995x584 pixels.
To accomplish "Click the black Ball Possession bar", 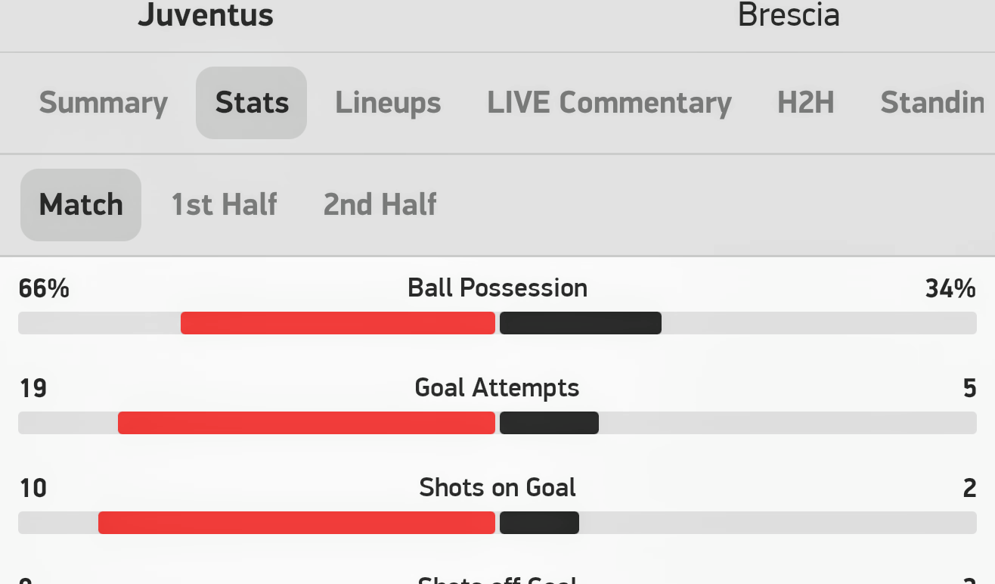I will [581, 323].
